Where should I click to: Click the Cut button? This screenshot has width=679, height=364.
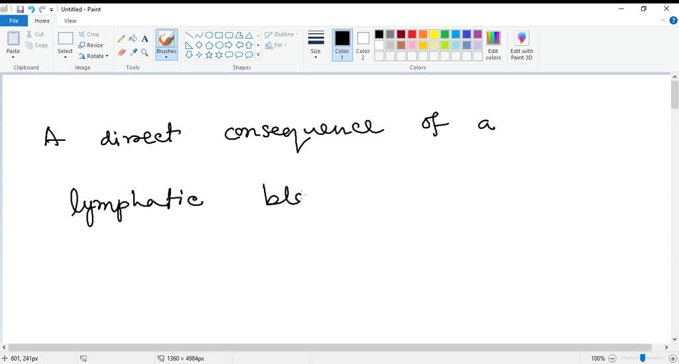pyautogui.click(x=35, y=34)
